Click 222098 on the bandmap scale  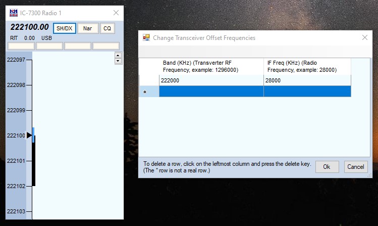point(16,85)
